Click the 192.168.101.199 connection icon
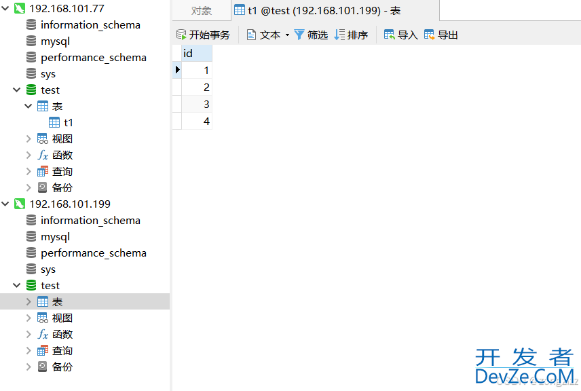581x391 pixels. point(20,204)
